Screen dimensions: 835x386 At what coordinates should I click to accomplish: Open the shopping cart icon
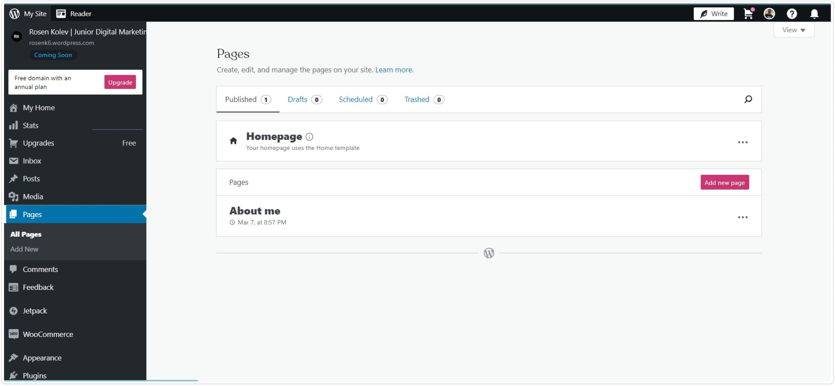click(x=749, y=14)
